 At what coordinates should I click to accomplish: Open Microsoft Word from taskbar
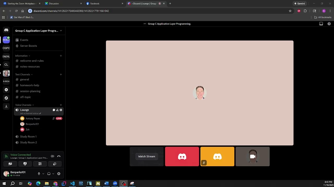106,184
